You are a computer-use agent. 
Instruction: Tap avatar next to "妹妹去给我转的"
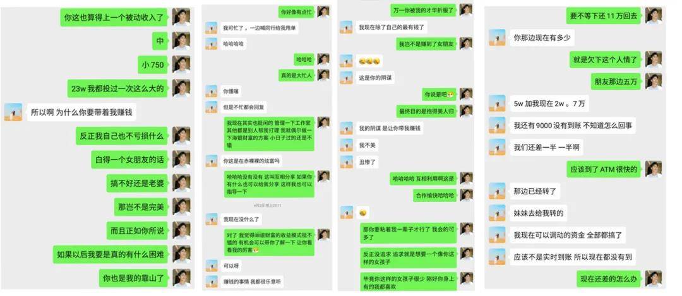497,213
